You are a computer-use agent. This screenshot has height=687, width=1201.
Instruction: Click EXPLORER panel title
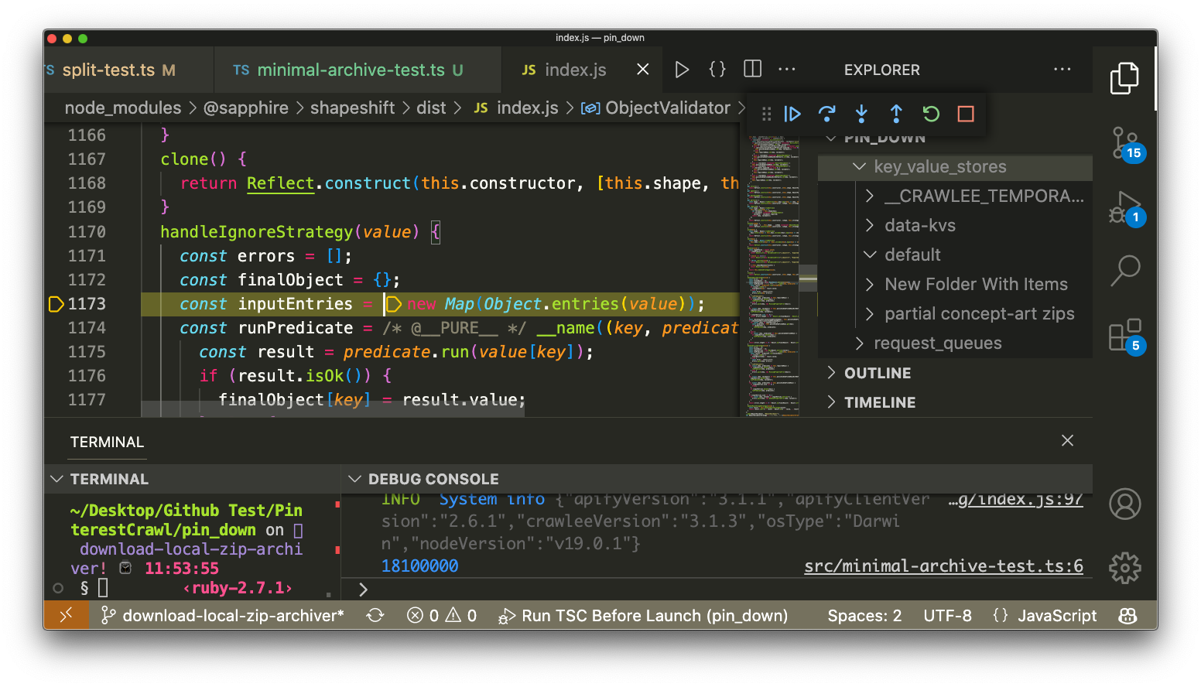coord(882,70)
